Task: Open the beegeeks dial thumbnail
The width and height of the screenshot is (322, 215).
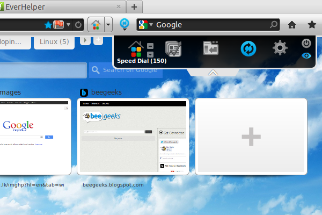Action: [x=133, y=137]
